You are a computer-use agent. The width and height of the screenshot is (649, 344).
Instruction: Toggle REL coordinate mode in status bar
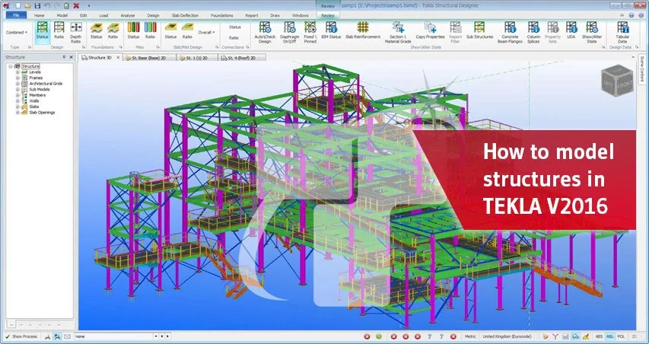click(609, 336)
